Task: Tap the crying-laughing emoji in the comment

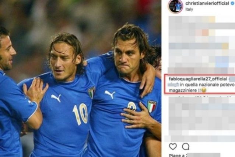Action: [204, 90]
